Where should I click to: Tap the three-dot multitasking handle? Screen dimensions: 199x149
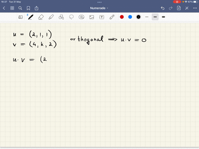[99, 2]
